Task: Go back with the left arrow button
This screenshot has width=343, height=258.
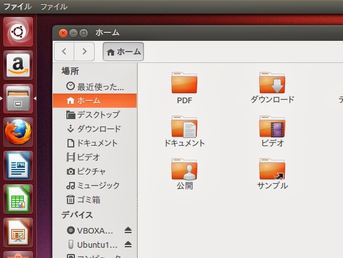Action: [64, 52]
